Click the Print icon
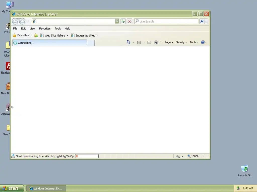 [156, 42]
